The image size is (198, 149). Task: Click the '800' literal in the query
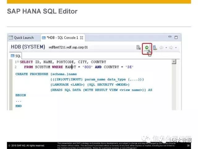pos(88,67)
